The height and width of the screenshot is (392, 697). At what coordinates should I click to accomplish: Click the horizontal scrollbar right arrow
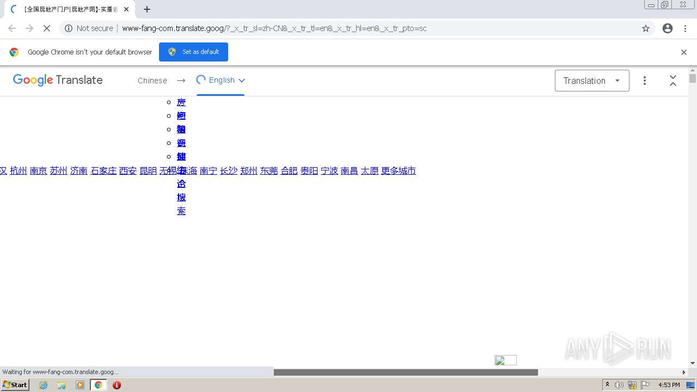coord(684,372)
